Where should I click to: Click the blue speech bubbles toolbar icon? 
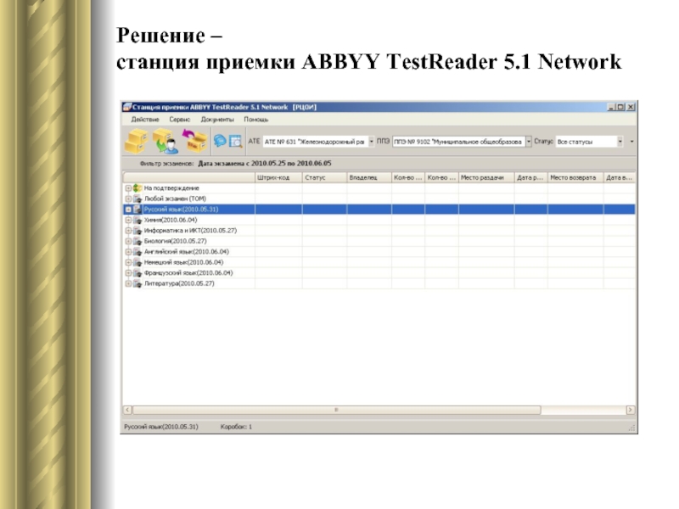click(x=220, y=141)
